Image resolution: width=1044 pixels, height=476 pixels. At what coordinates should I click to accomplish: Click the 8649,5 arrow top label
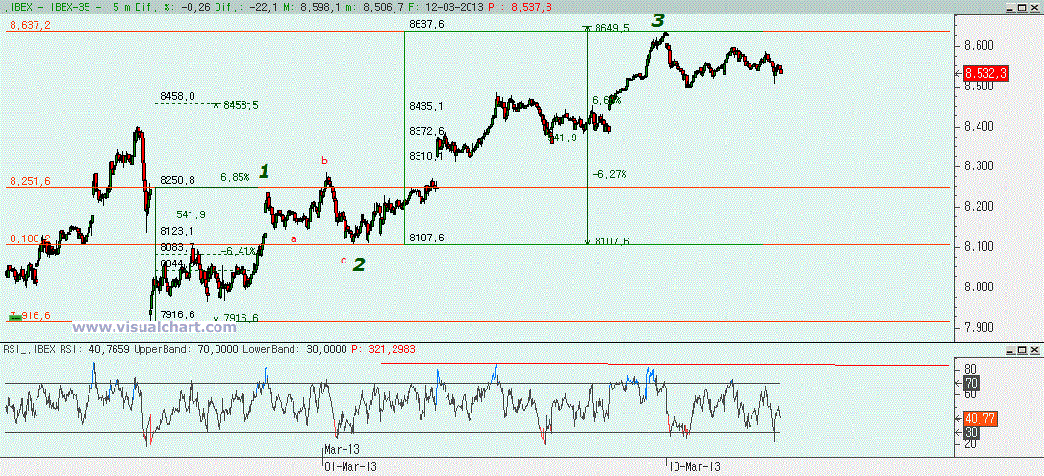[x=611, y=29]
